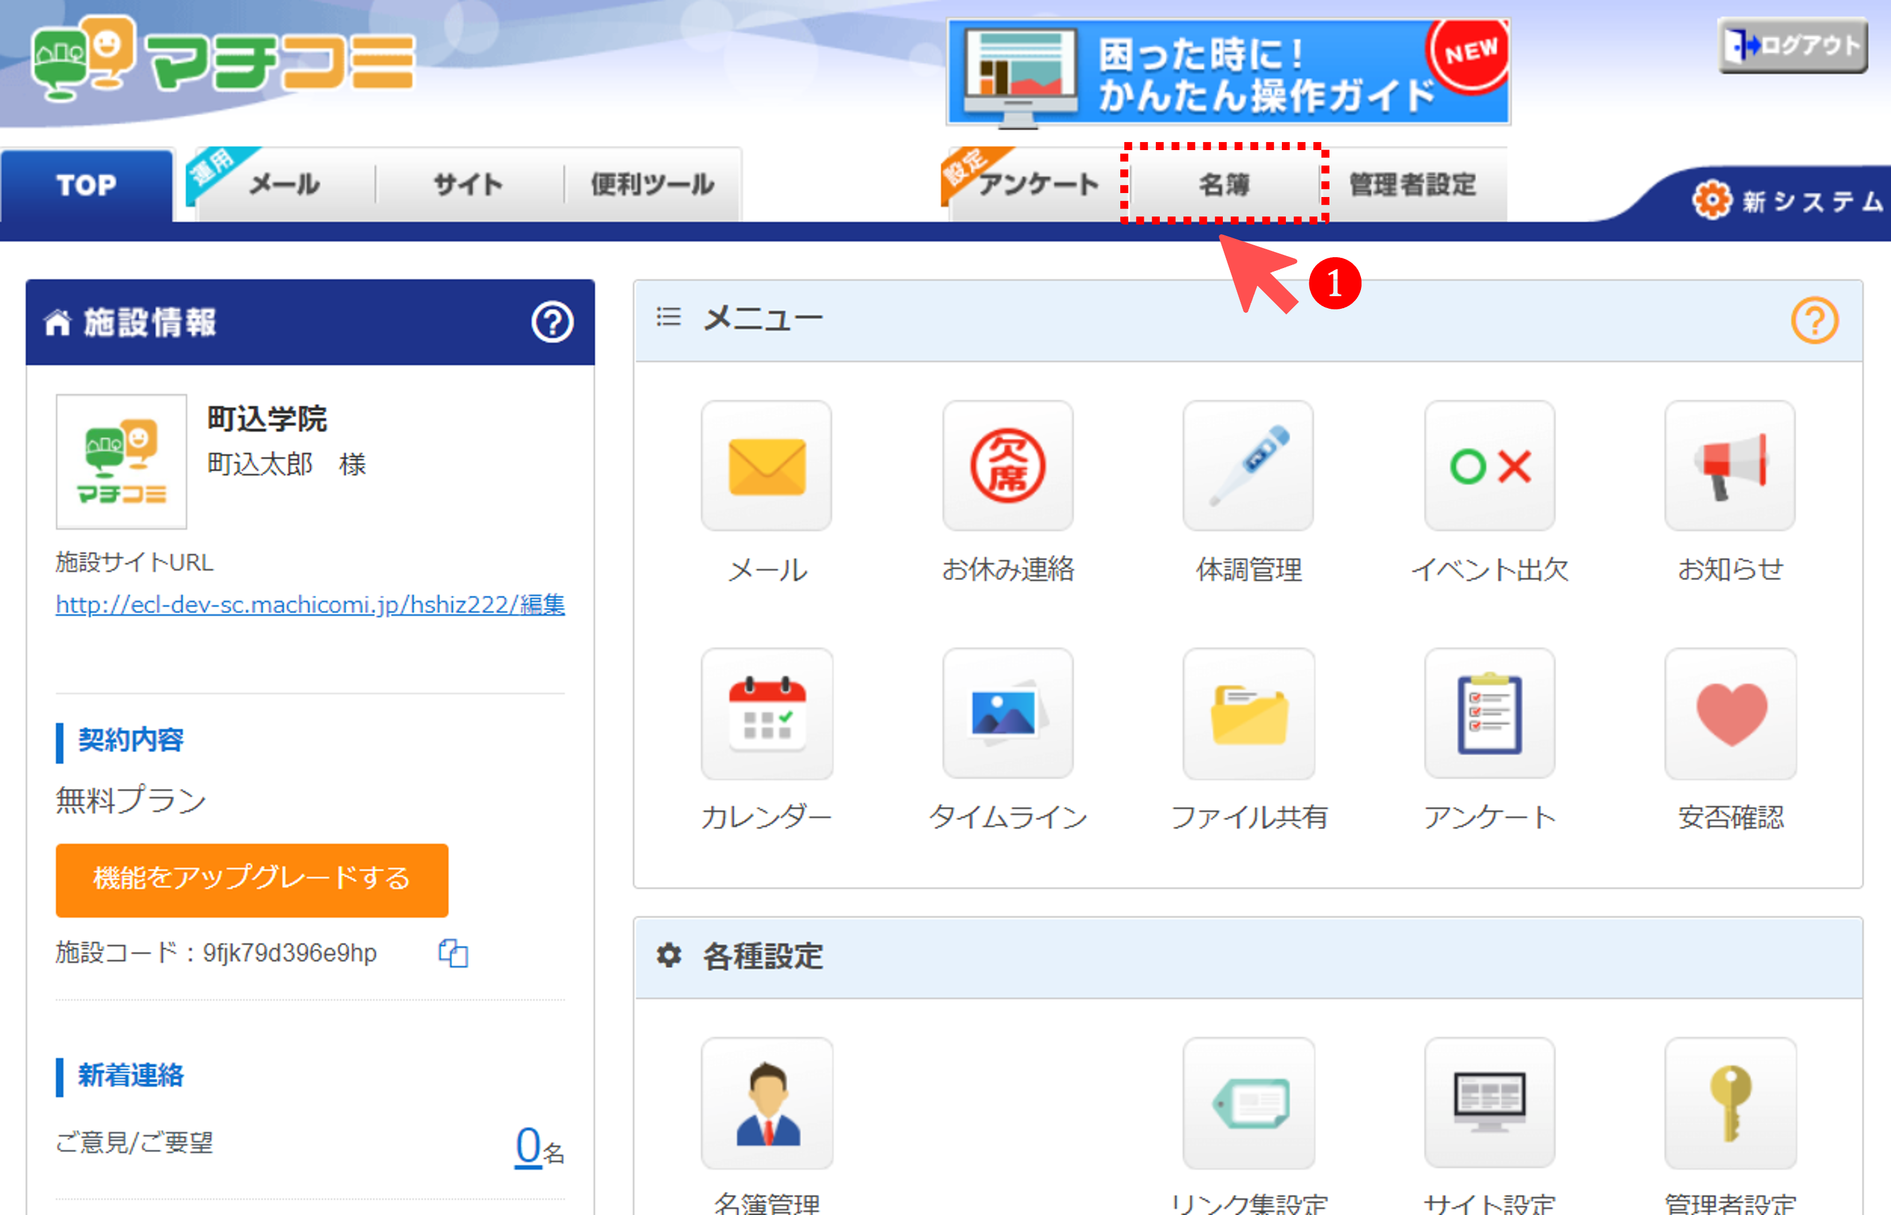Click the 町込学院 facility name text

point(267,418)
